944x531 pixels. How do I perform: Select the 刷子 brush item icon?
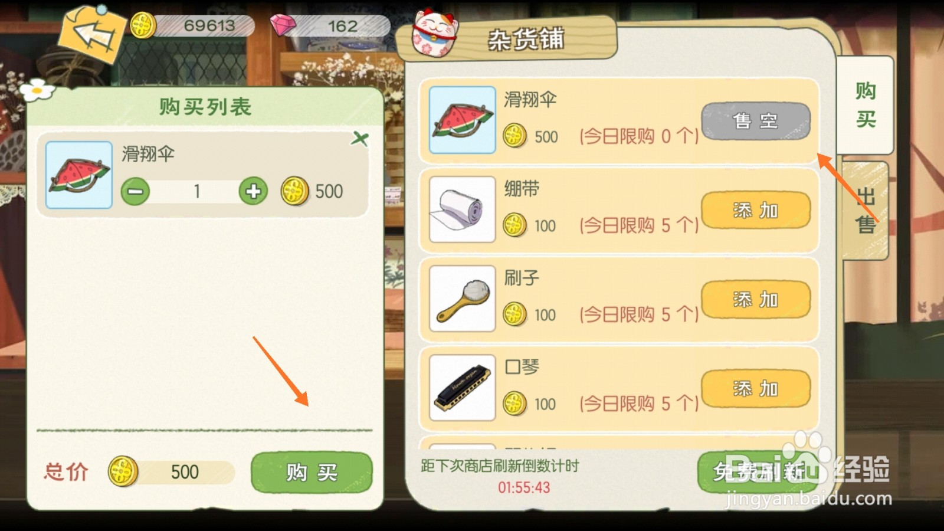pyautogui.click(x=462, y=299)
